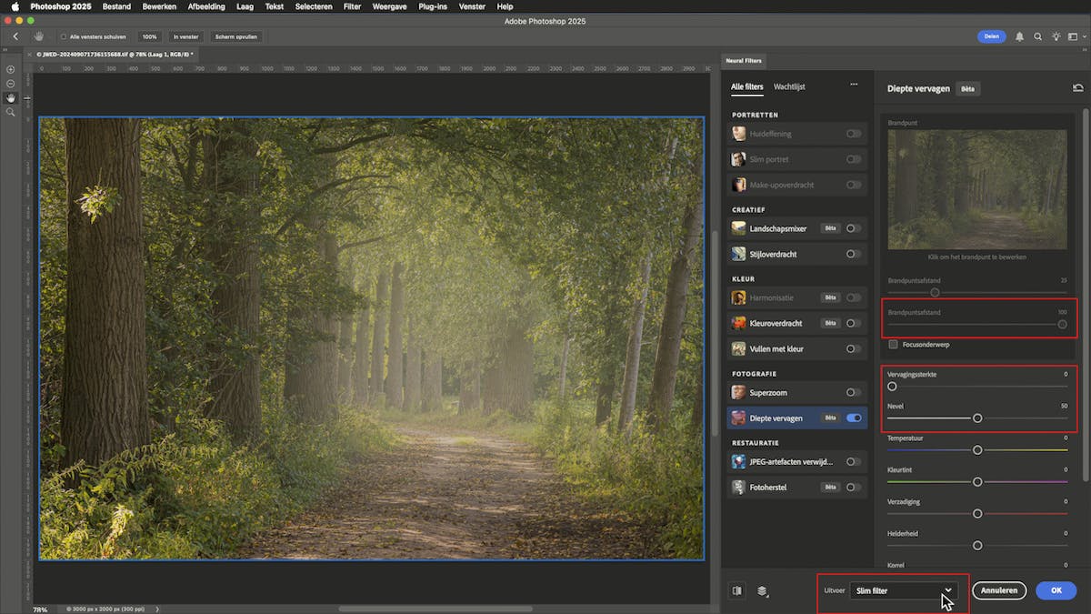Click the Landschapsmixer filter icon
The width and height of the screenshot is (1091, 614).
click(x=739, y=228)
